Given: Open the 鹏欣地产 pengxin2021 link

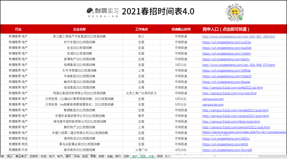Looking at the screenshot, I should (236, 127).
